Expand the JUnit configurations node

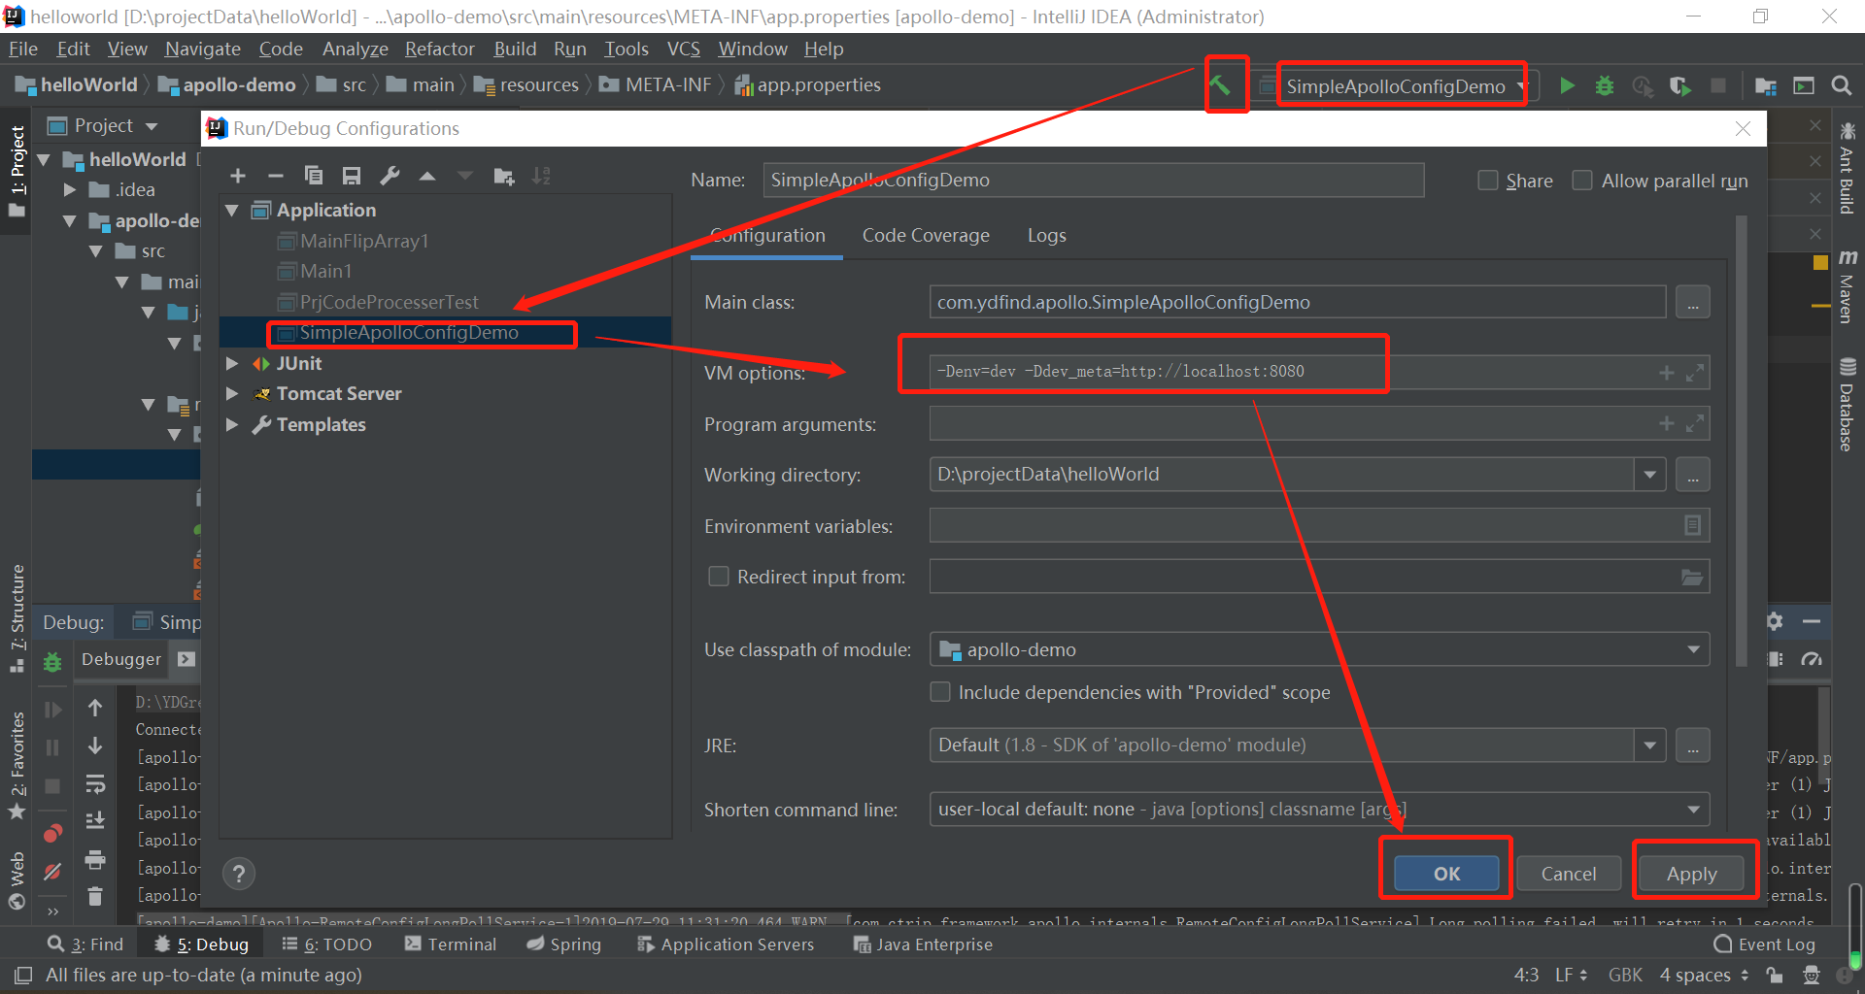click(x=232, y=363)
